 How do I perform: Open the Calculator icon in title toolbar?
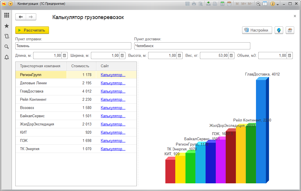coord(222,4)
